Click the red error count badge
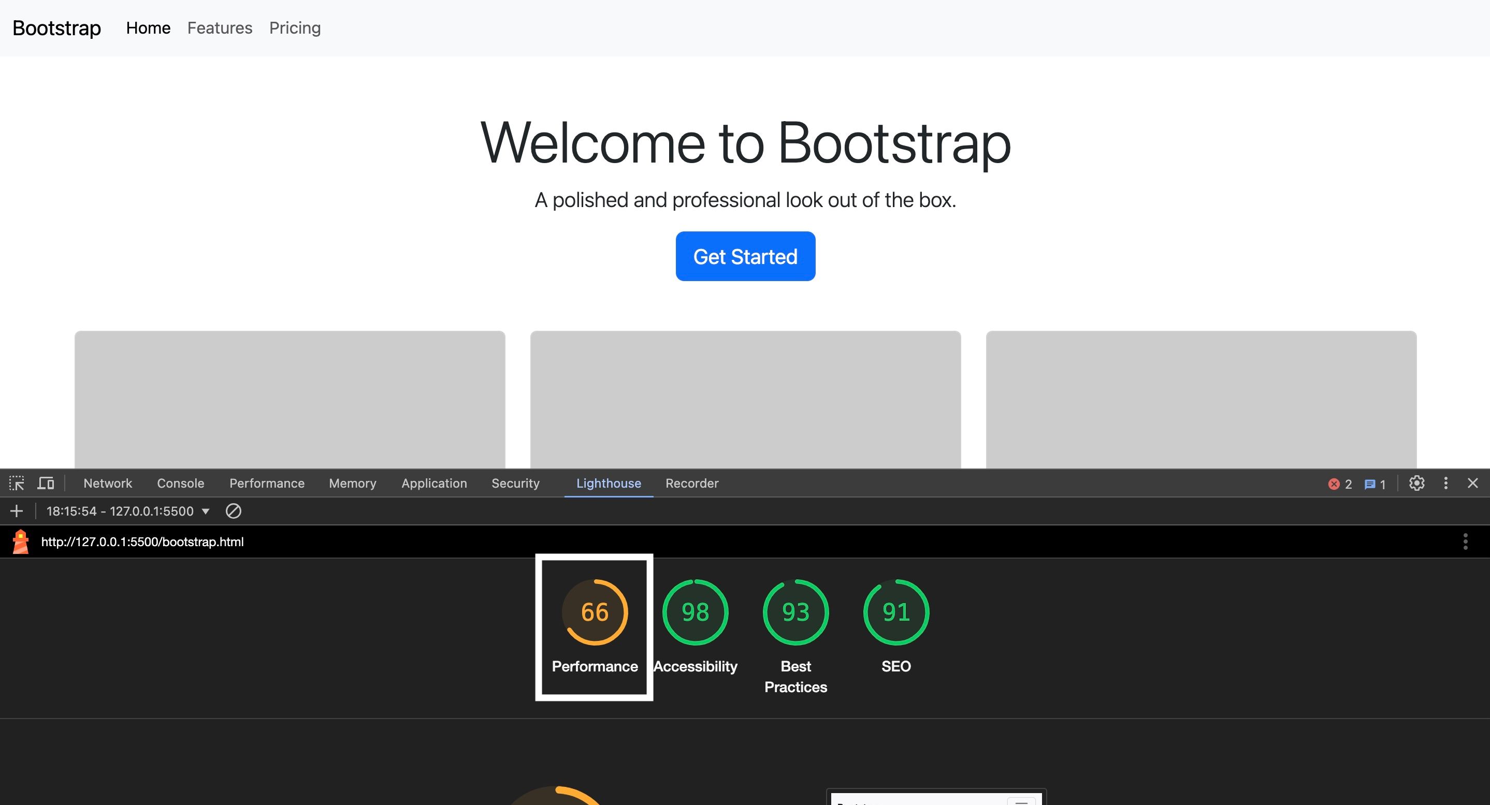1490x805 pixels. (1340, 484)
